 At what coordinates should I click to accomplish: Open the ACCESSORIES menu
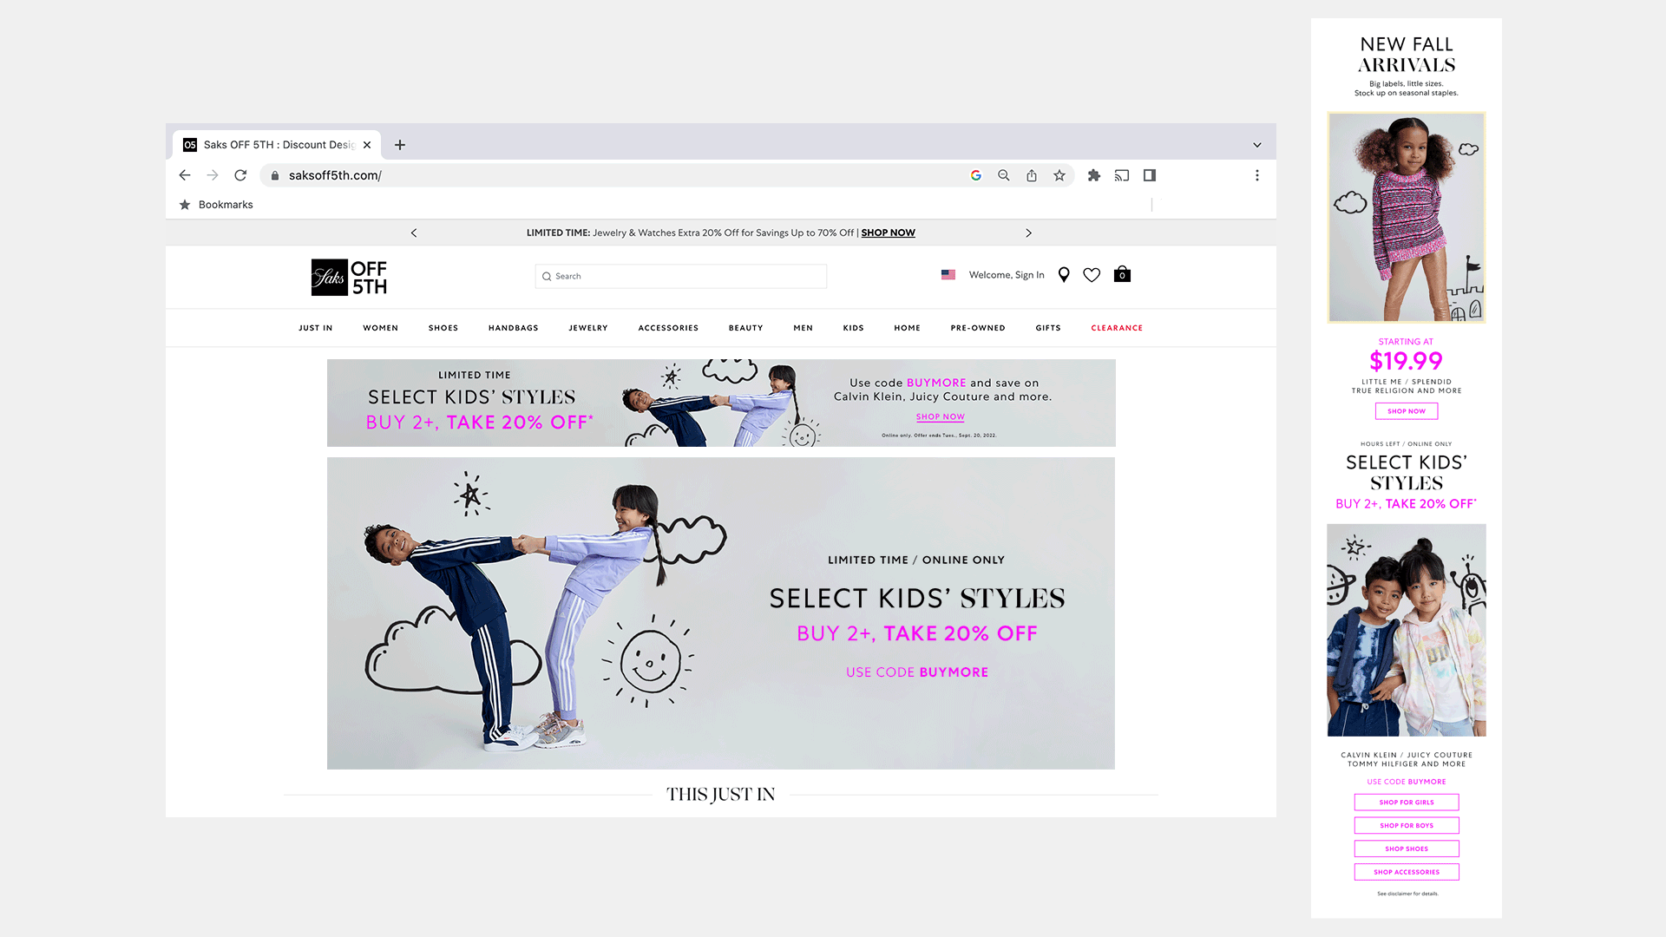(x=668, y=328)
